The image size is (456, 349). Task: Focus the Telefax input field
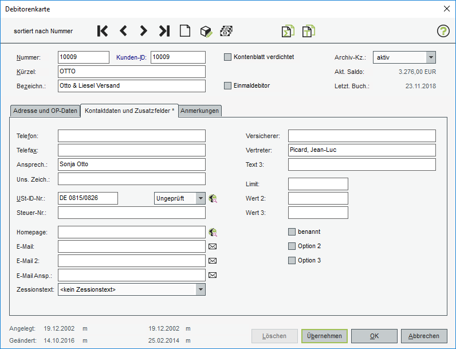[x=132, y=150]
